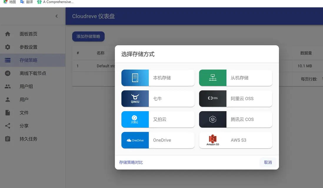Click the OneDrive cloud logo tile

(x=135, y=140)
